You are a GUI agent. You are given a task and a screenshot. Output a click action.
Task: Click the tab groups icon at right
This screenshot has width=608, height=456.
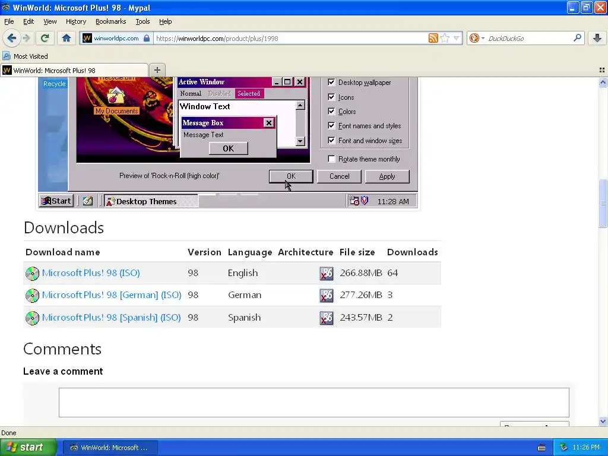(602, 70)
